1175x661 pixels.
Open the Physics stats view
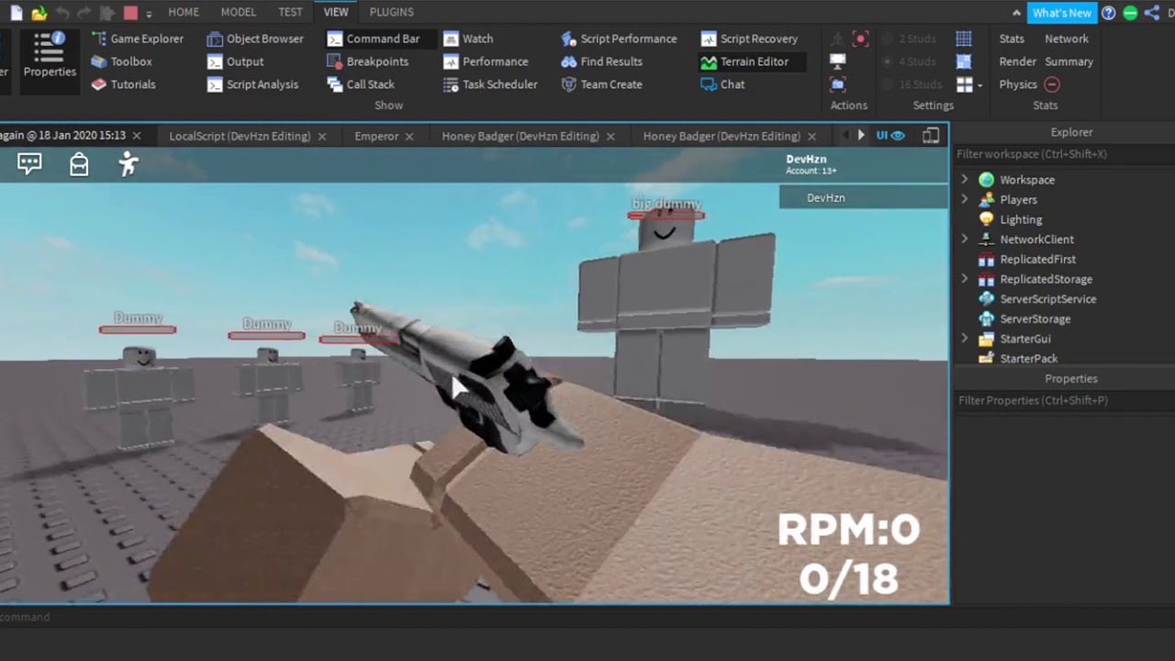point(1018,84)
